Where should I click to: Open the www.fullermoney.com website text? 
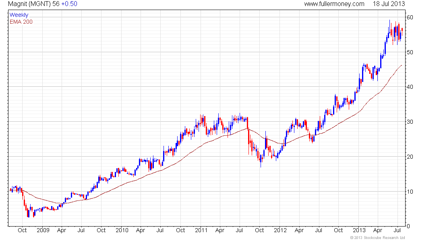(334, 4)
